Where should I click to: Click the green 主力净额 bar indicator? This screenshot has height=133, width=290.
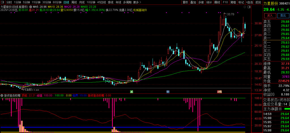287,109
